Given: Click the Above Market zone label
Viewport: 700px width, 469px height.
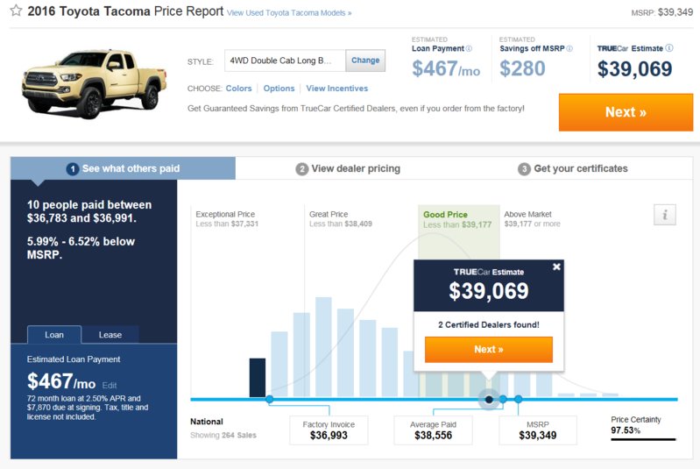Looking at the screenshot, I should click(532, 219).
